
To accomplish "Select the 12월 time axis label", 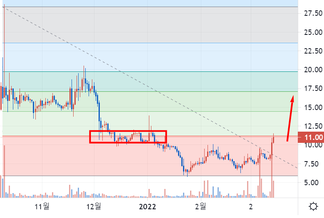I will (x=94, y=206).
